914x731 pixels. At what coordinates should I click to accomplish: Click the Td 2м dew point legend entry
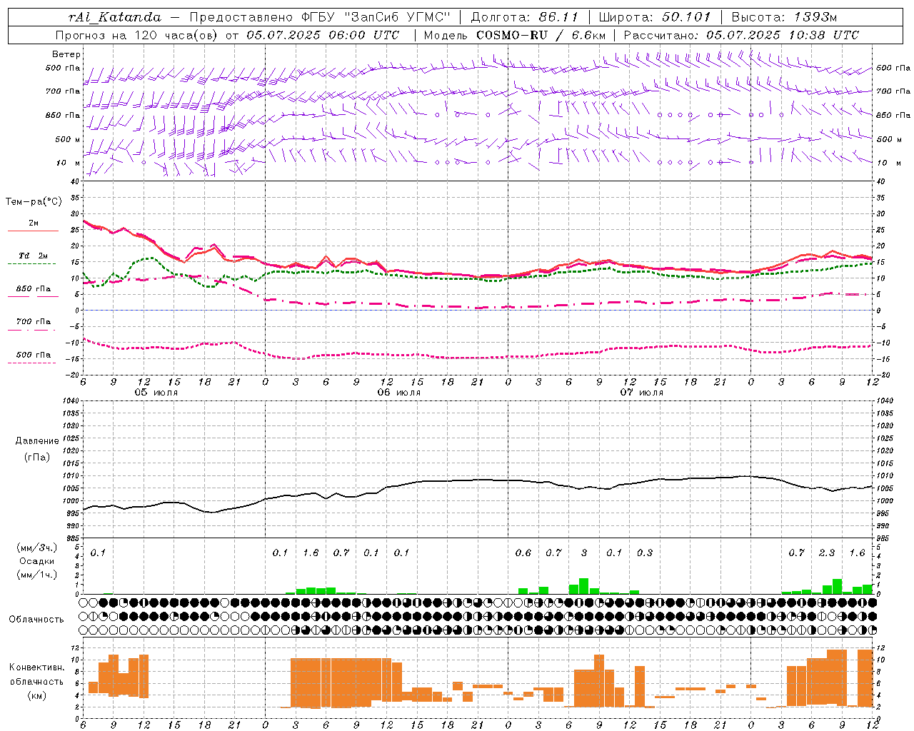(34, 256)
